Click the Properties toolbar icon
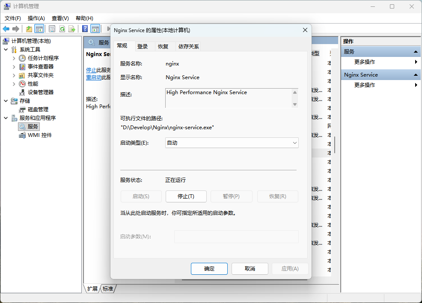 pyautogui.click(x=52, y=29)
